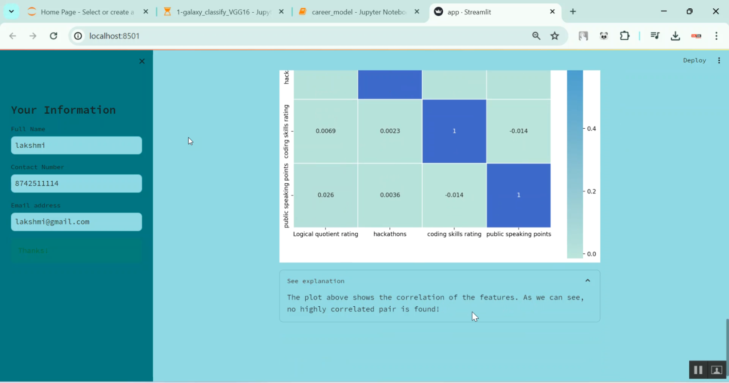Viewport: 729px width, 383px height.
Task: Click the Full Name input field
Action: coord(76,145)
